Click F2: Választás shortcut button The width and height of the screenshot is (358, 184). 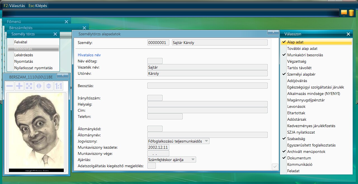pyautogui.click(x=14, y=6)
